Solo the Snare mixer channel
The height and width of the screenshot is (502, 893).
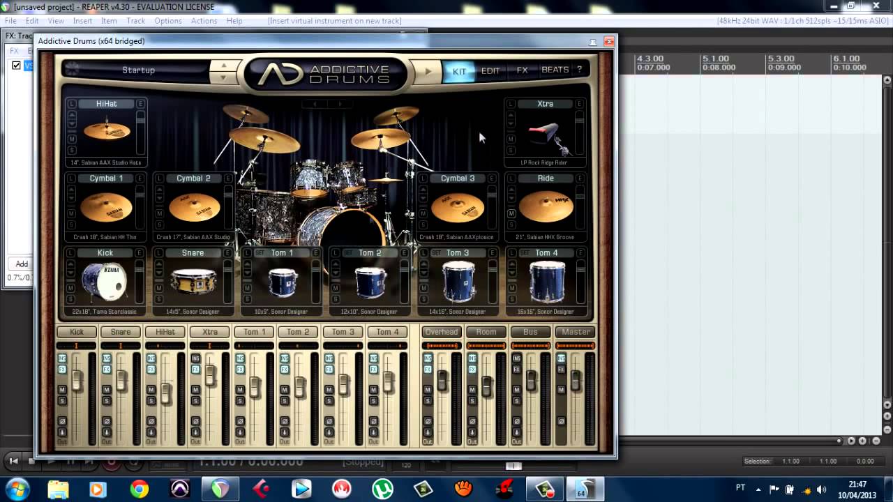(107, 401)
